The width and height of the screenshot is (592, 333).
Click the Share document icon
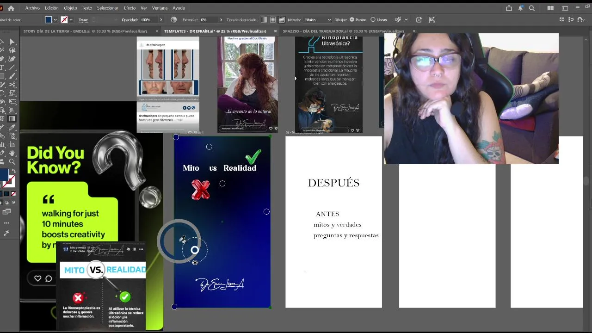pos(509,8)
